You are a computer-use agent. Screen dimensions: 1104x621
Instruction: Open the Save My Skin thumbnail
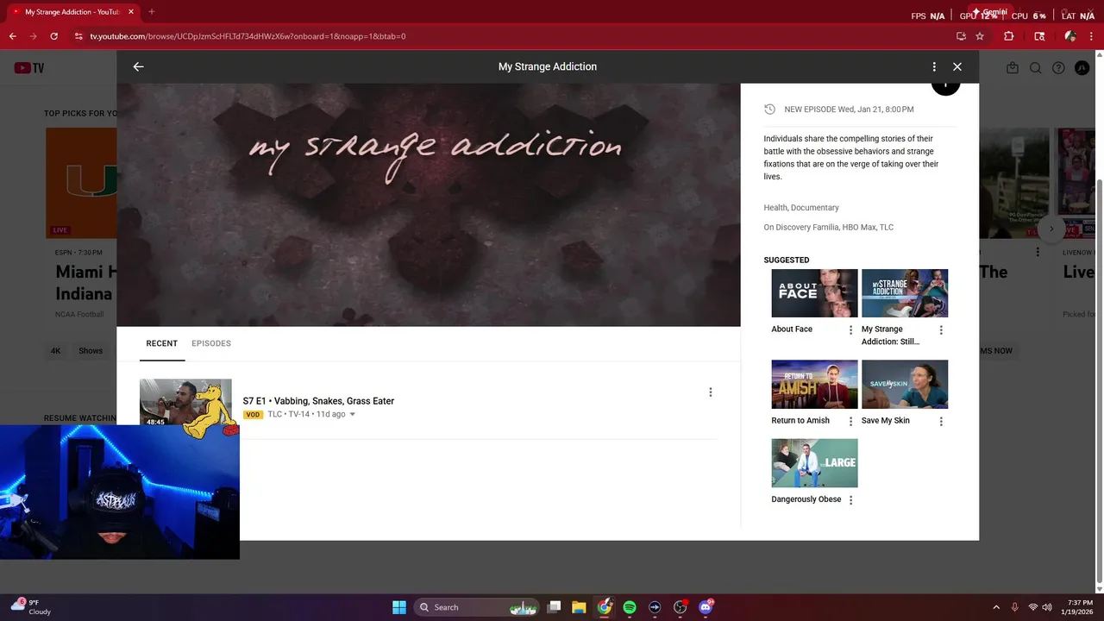[905, 384]
